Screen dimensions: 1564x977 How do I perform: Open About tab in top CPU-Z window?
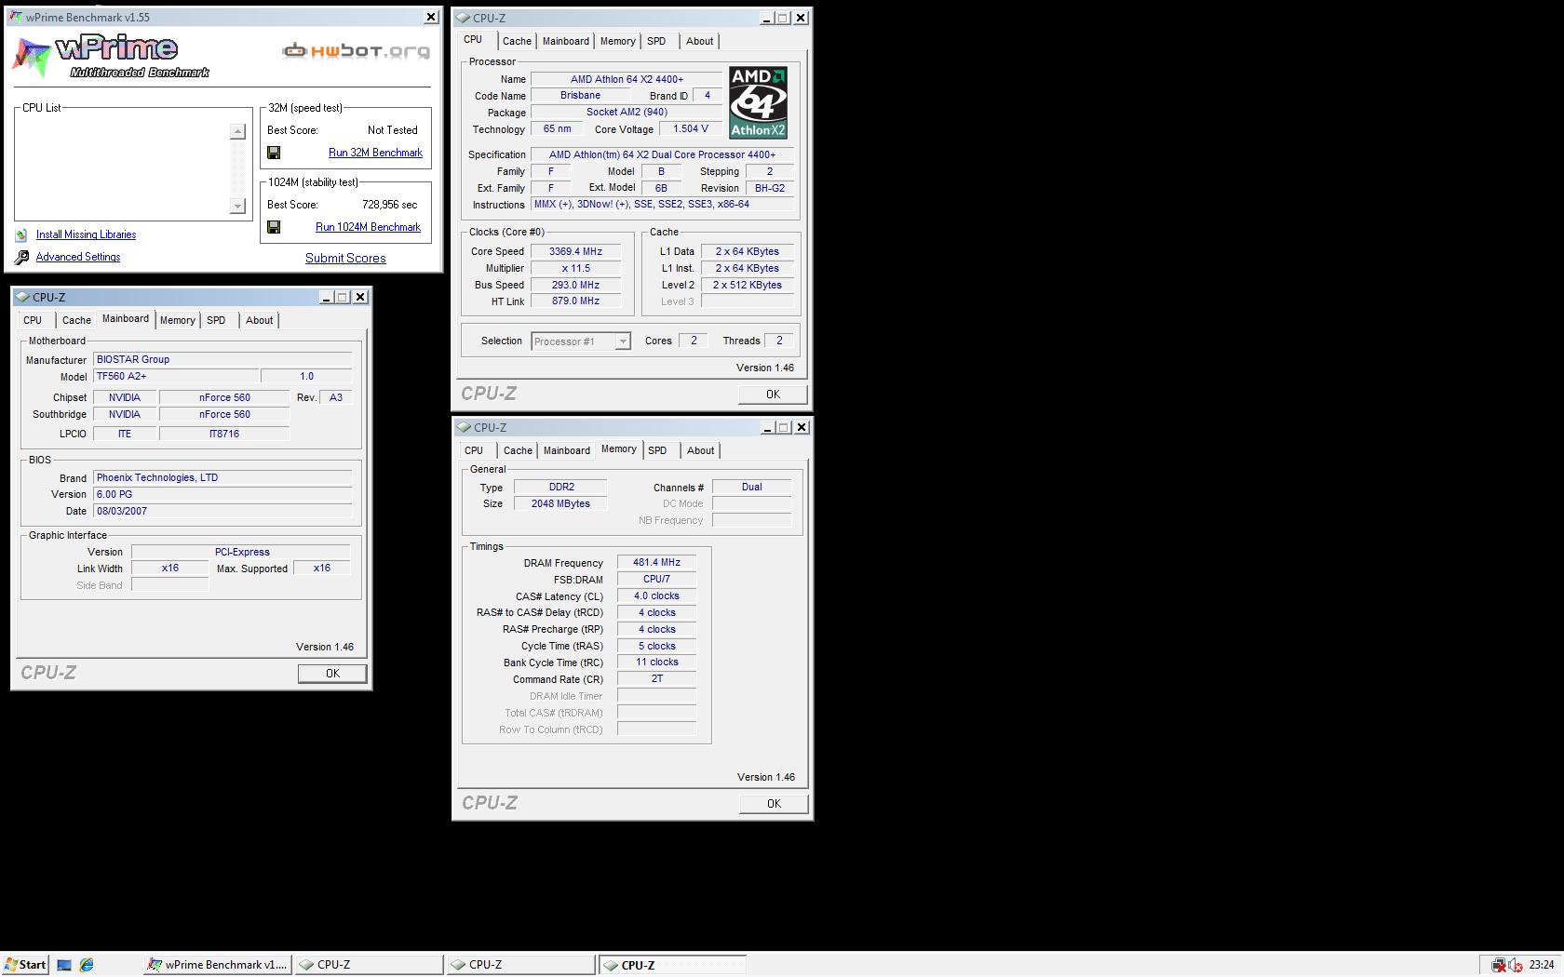[699, 41]
